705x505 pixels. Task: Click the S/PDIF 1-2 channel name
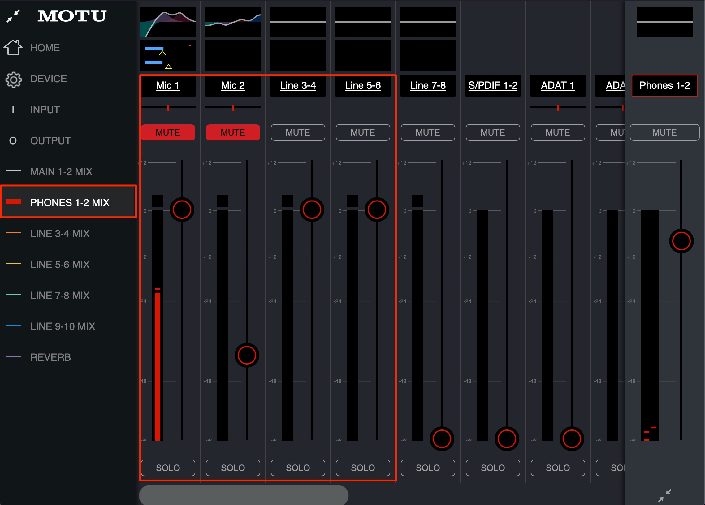pyautogui.click(x=493, y=85)
